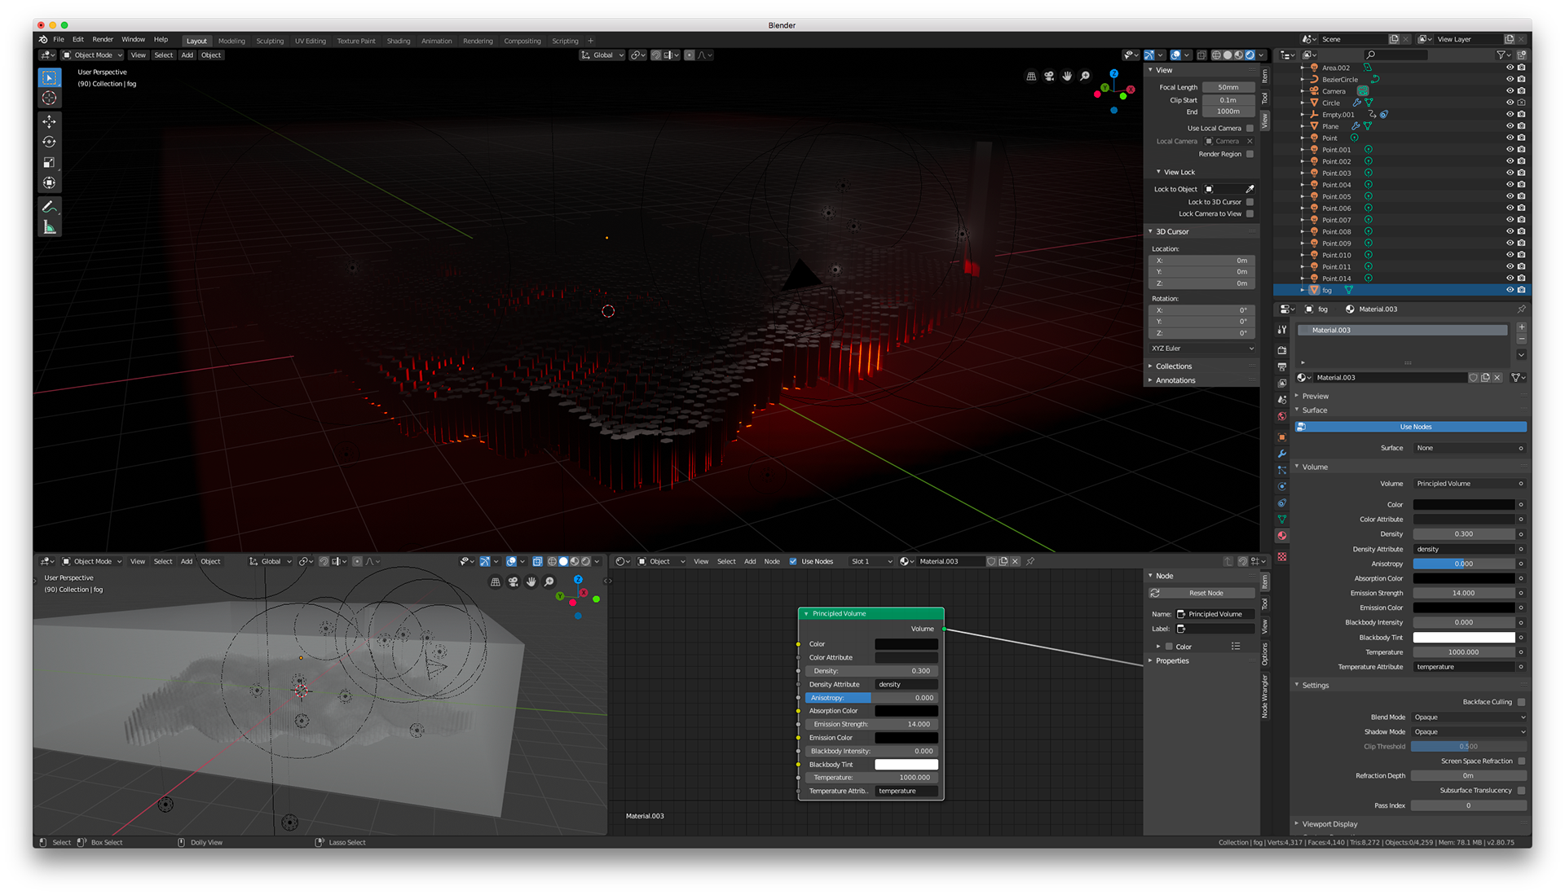Open Global transform orientation dropdown in main viewport
The image size is (1565, 895).
(x=602, y=55)
